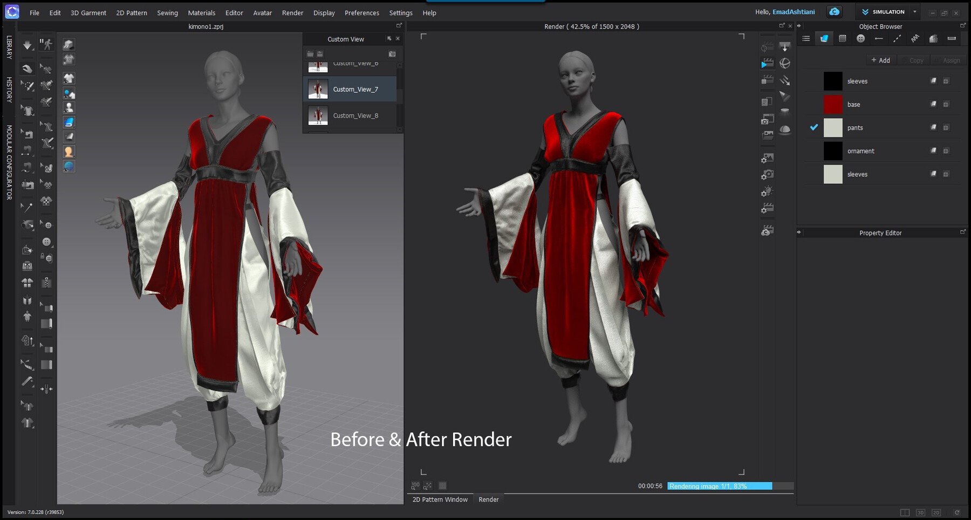Select Custom_View_7 thumbnail

tap(318, 89)
